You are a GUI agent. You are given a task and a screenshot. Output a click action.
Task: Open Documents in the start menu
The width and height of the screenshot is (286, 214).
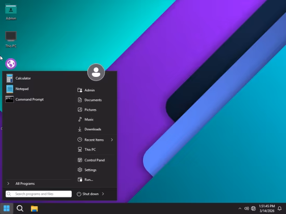click(96, 100)
